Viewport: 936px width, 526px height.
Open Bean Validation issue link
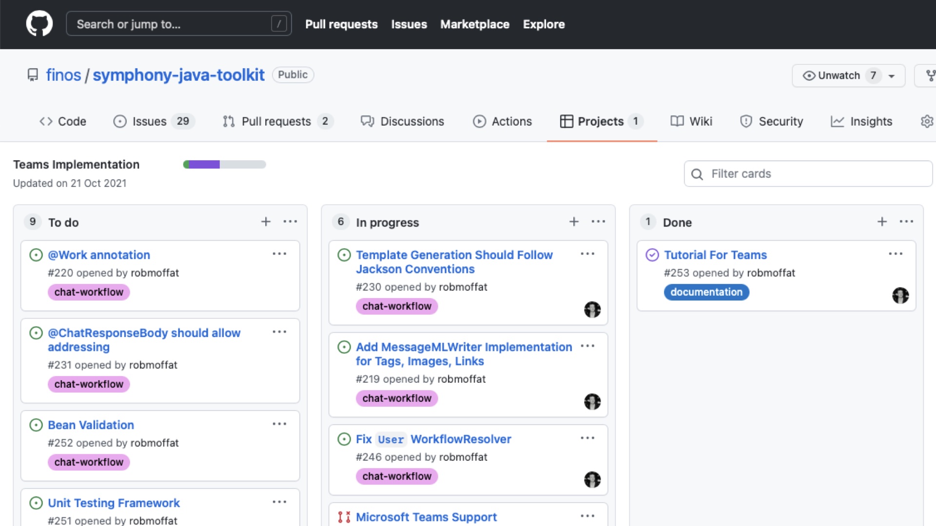91,425
